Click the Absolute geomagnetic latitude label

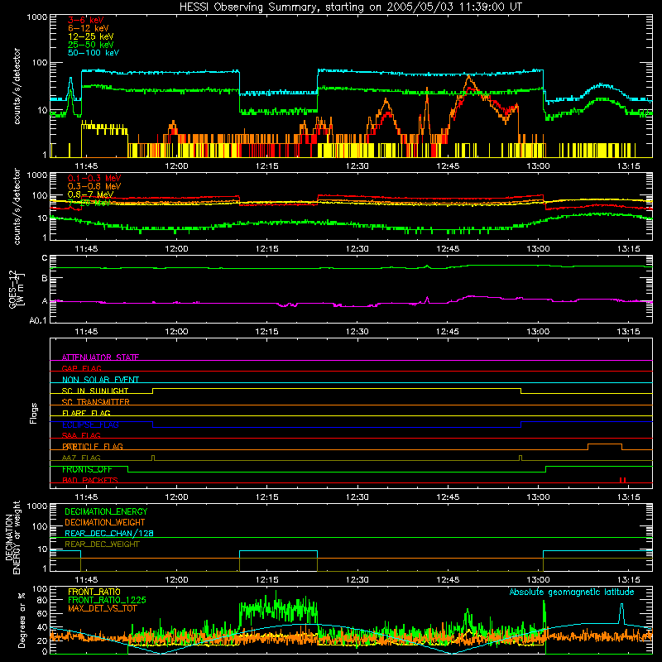click(x=572, y=592)
